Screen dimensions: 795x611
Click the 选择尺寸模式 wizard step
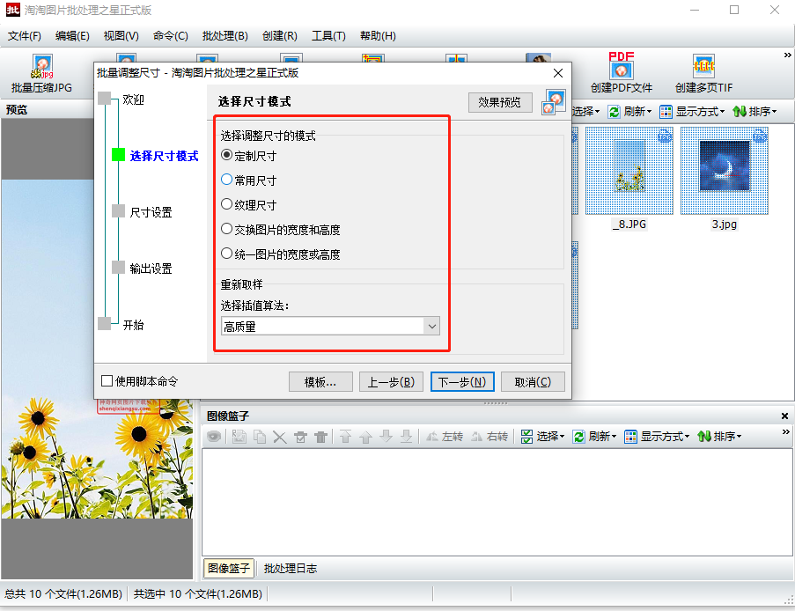click(x=164, y=156)
